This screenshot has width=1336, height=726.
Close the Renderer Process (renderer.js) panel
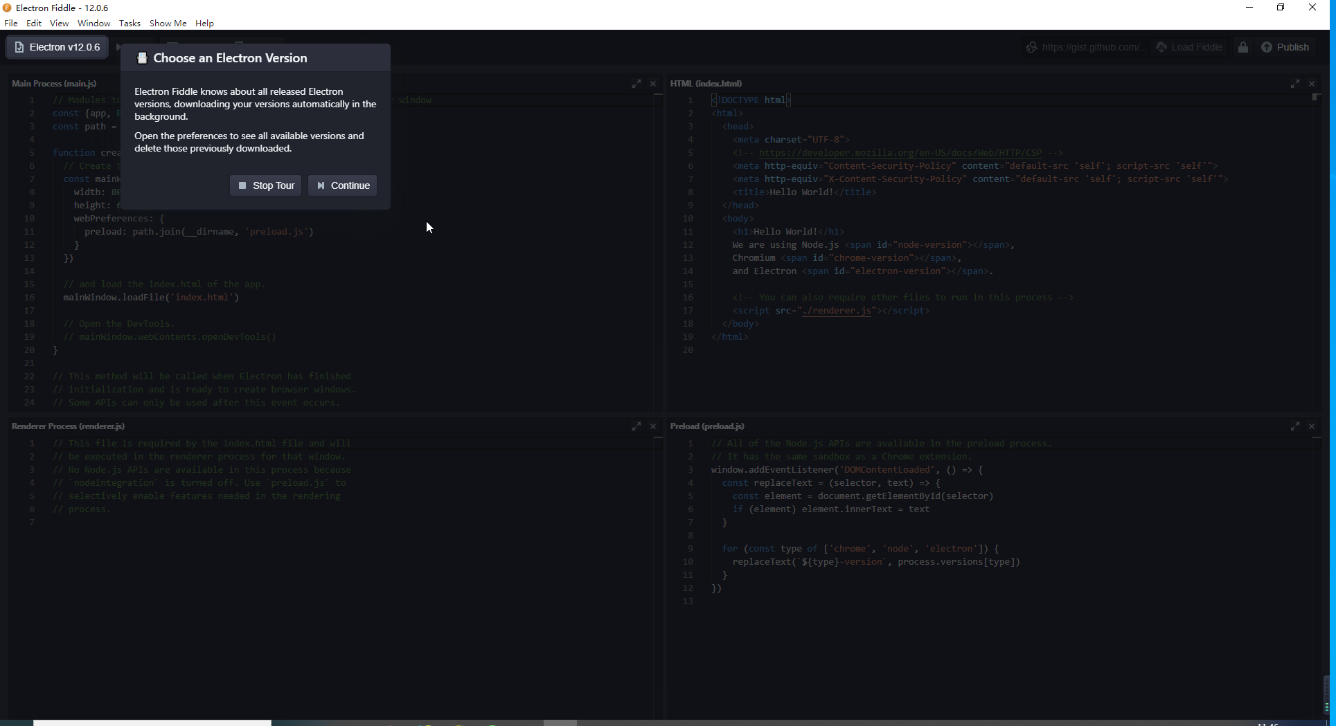(x=653, y=426)
